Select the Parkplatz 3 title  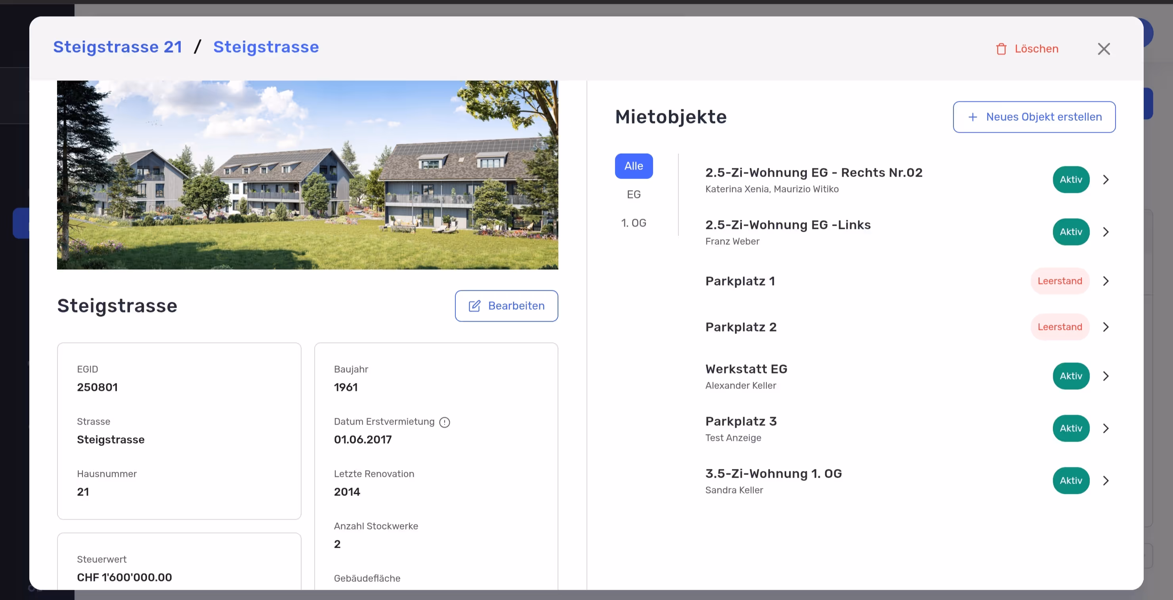pos(741,421)
